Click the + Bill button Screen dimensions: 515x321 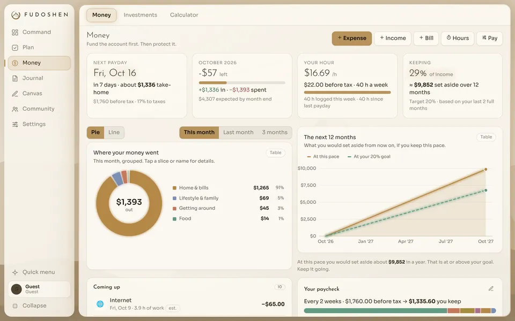click(x=426, y=39)
